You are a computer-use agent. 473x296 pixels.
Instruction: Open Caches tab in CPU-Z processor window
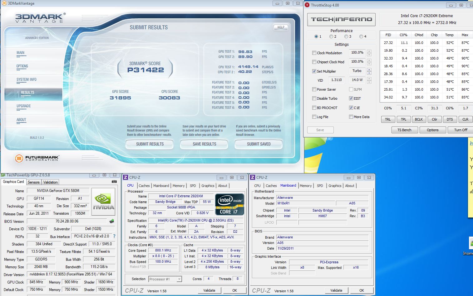click(144, 186)
